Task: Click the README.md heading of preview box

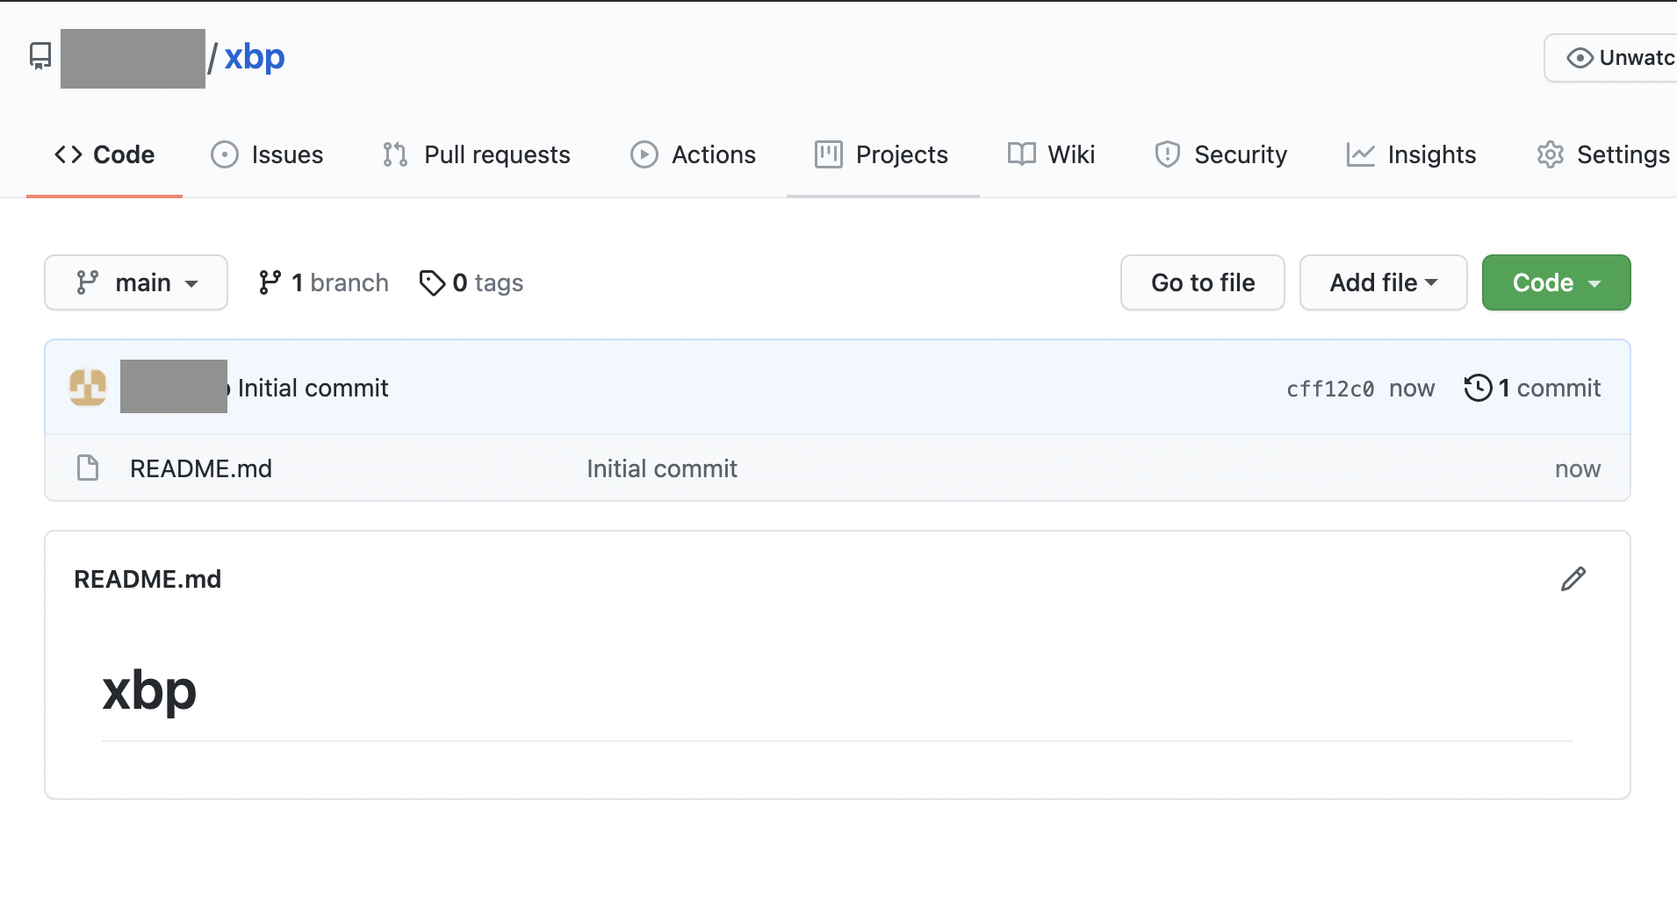Action: click(x=148, y=579)
